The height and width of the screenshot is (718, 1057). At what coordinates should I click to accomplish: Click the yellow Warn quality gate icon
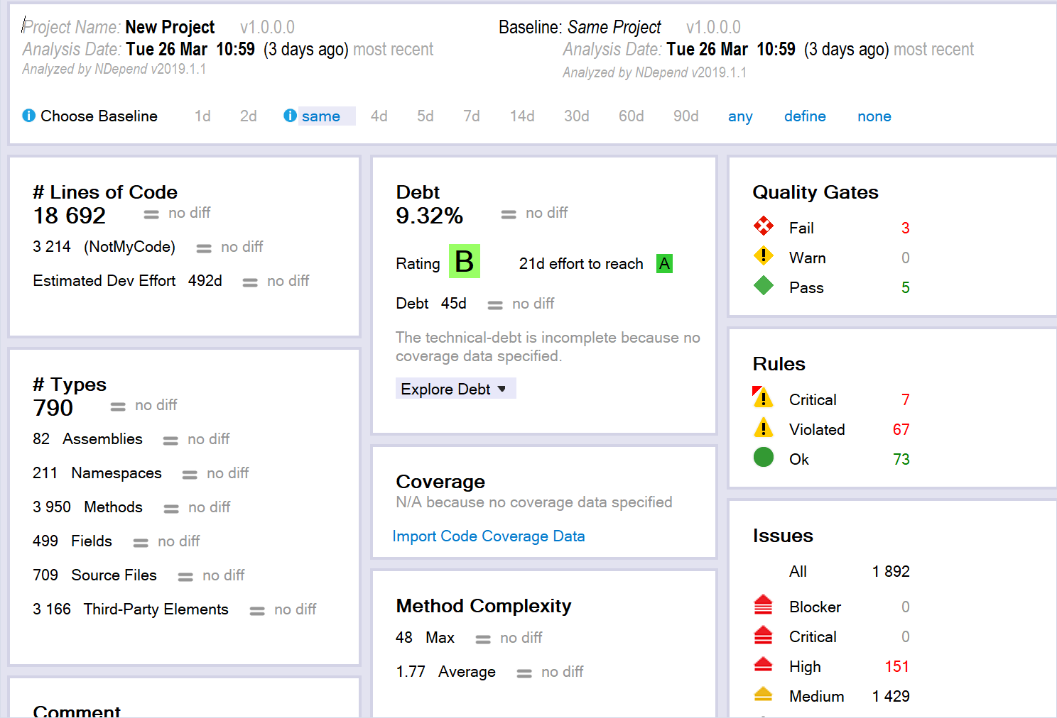[x=764, y=255]
